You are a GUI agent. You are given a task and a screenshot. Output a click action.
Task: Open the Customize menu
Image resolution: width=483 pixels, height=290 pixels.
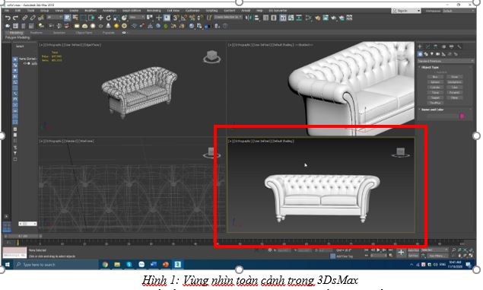tap(192, 11)
